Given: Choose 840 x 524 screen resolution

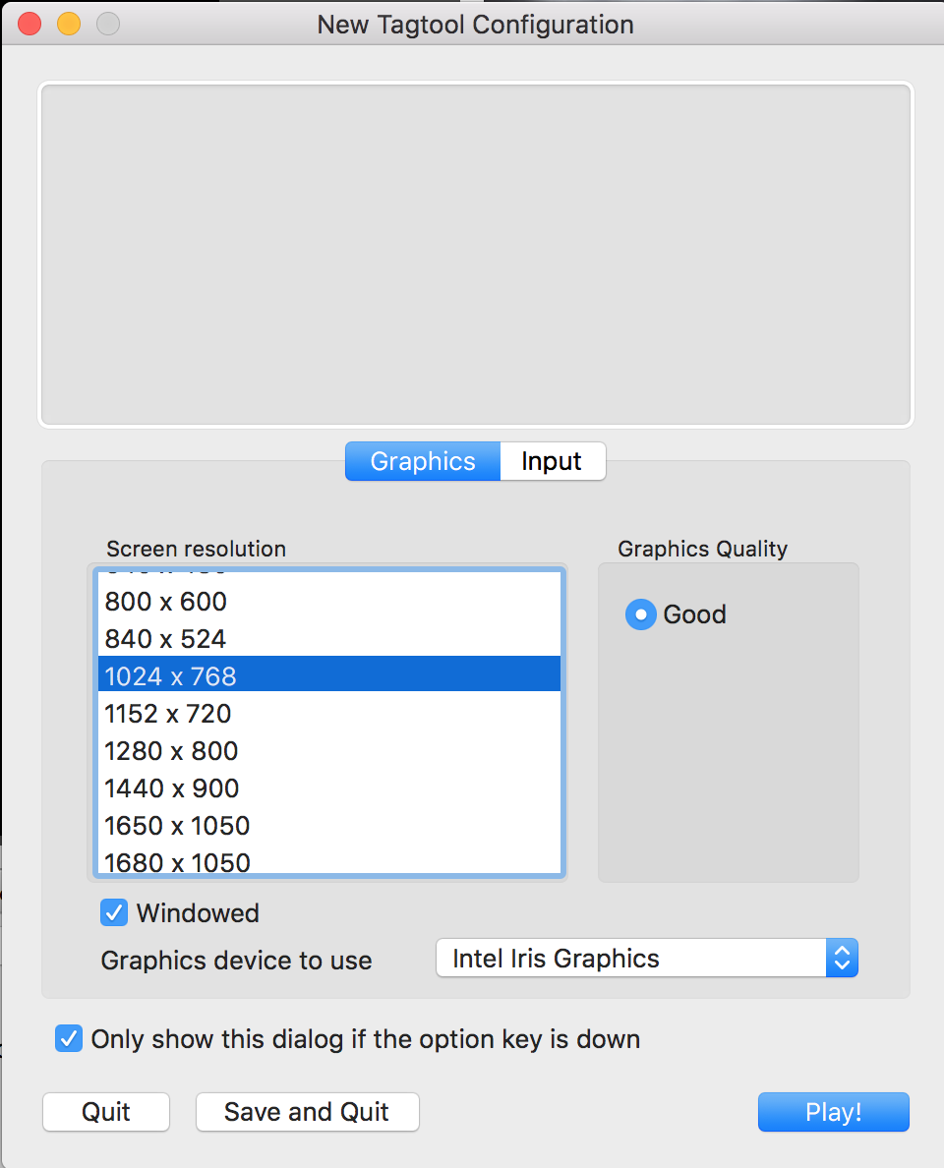Looking at the screenshot, I should coord(165,638).
